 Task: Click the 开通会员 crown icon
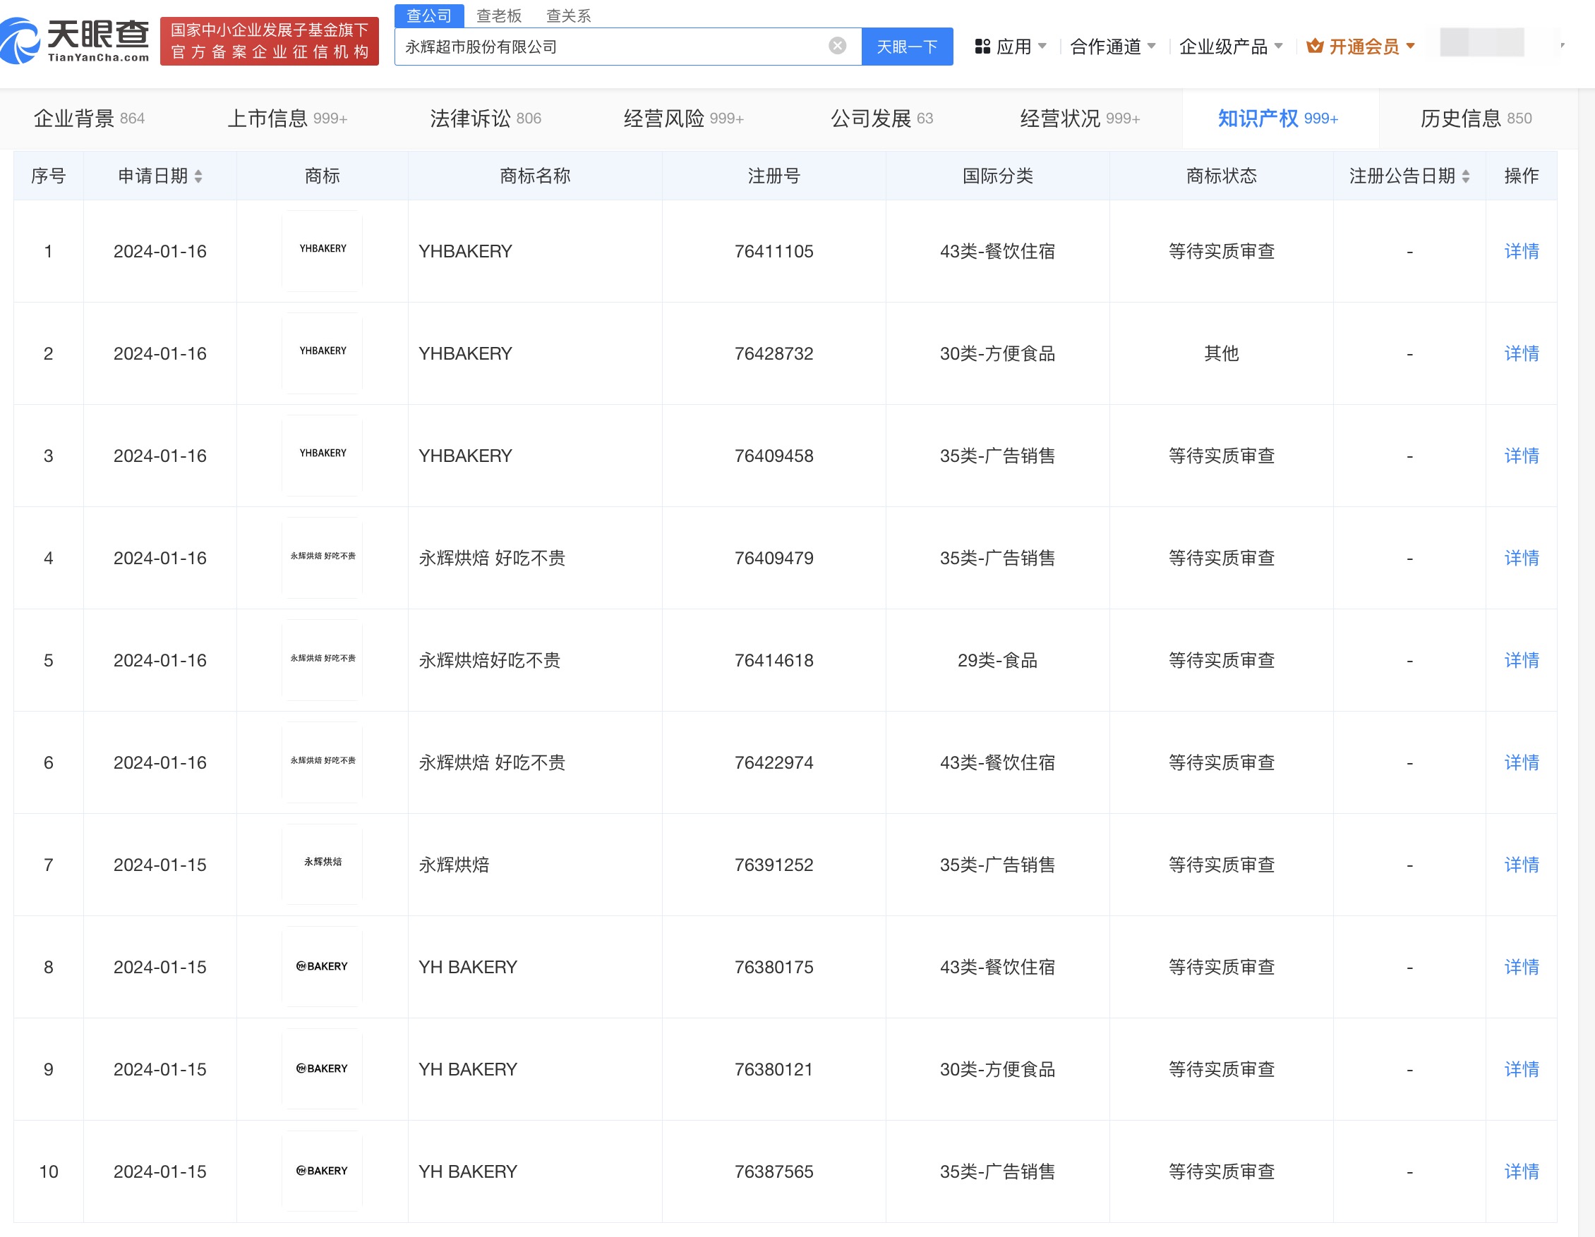tap(1315, 46)
